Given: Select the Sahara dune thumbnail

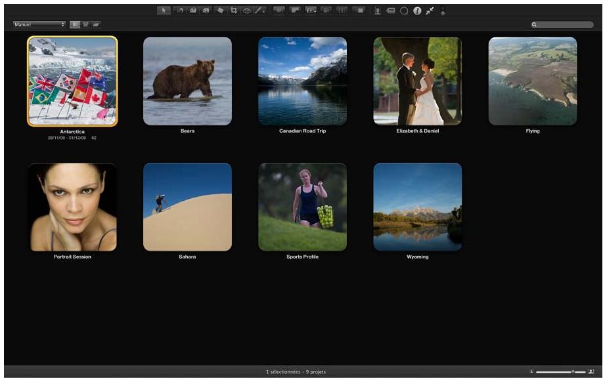Looking at the screenshot, I should 187,207.
